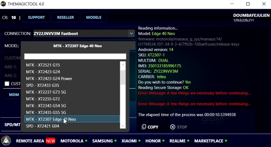Click the IP address 129.0.226.211
This screenshot has width=271, height=147.
point(243,20)
